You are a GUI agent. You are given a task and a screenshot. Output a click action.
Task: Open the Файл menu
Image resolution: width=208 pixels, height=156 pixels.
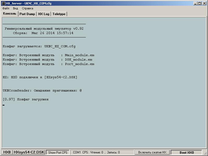point(6,8)
